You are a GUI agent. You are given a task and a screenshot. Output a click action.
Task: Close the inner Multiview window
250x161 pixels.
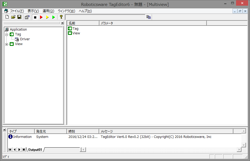(x=245, y=11)
